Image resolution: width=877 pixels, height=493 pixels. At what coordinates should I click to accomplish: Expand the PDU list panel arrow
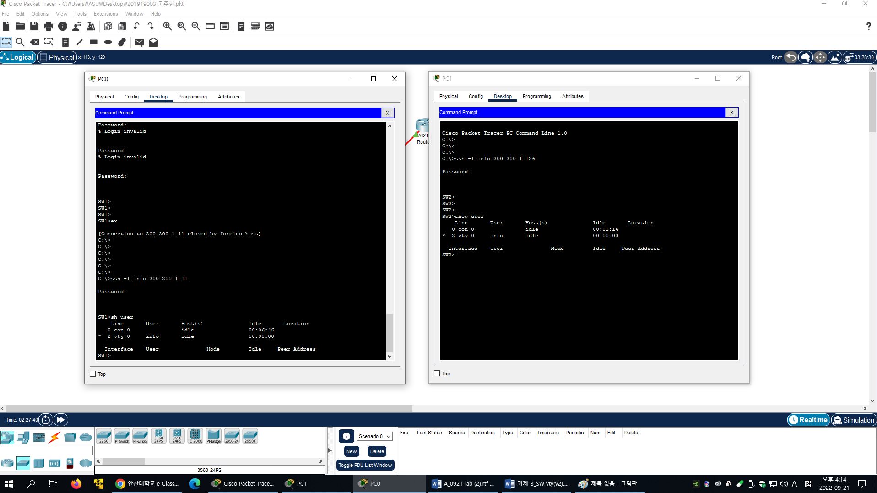point(330,450)
